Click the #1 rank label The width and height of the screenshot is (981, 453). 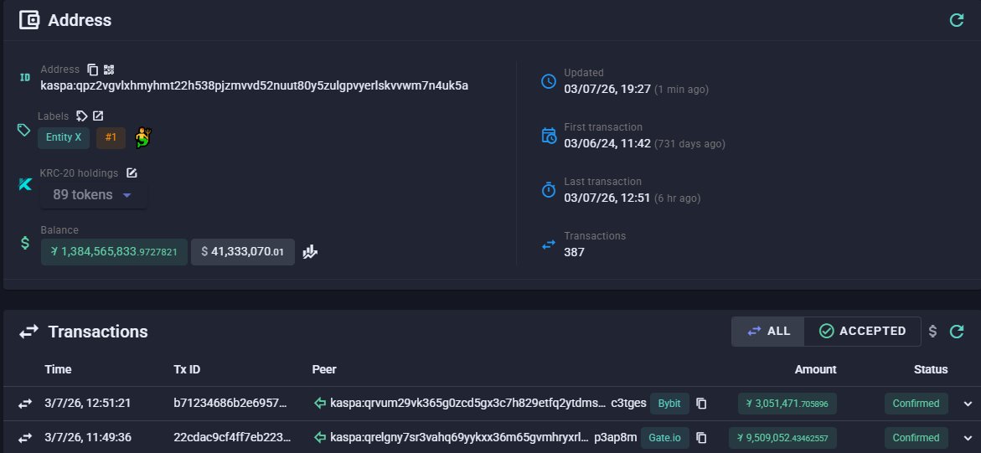[x=111, y=137]
